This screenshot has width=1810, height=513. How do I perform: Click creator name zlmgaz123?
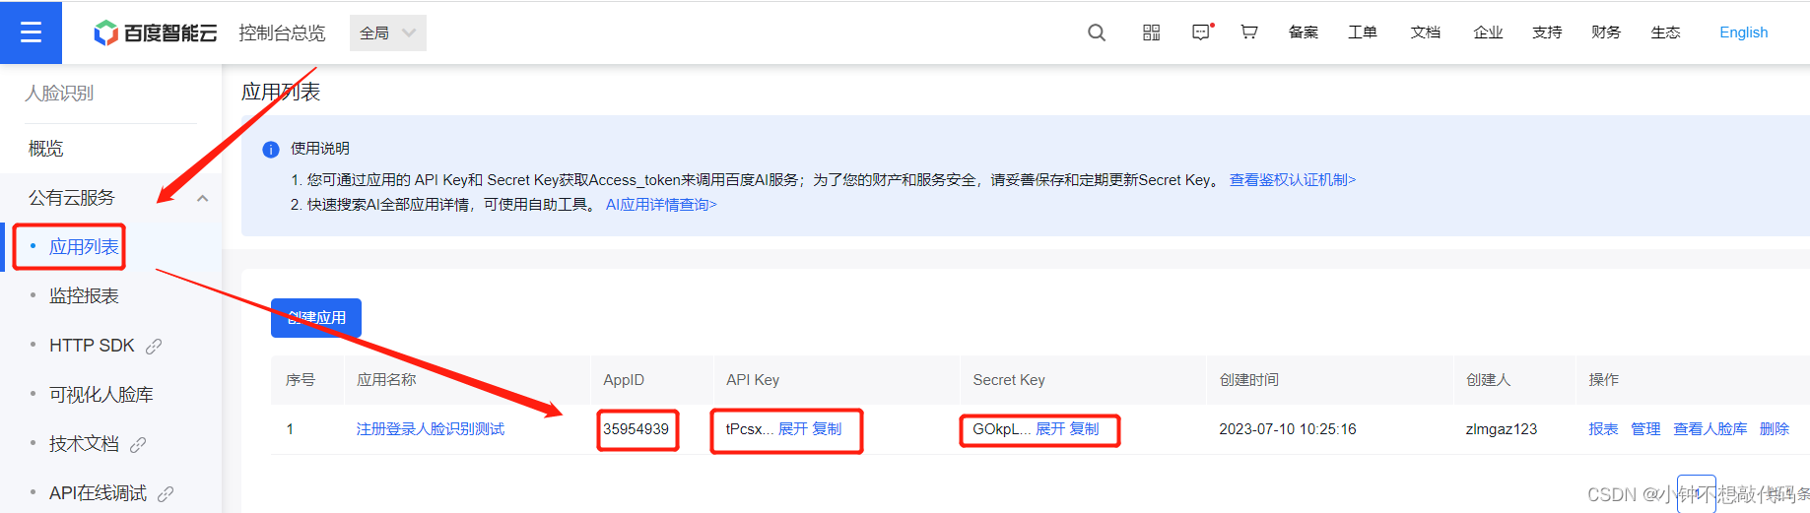1502,429
